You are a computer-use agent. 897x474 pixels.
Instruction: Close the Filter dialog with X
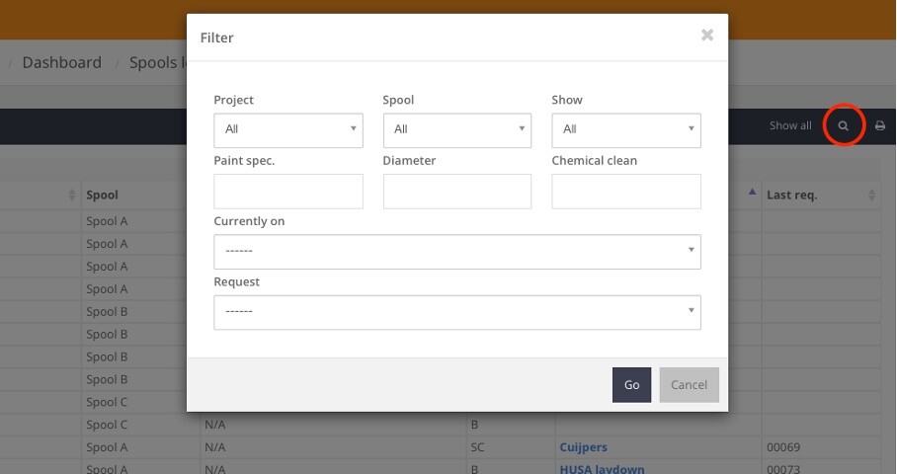click(x=706, y=36)
